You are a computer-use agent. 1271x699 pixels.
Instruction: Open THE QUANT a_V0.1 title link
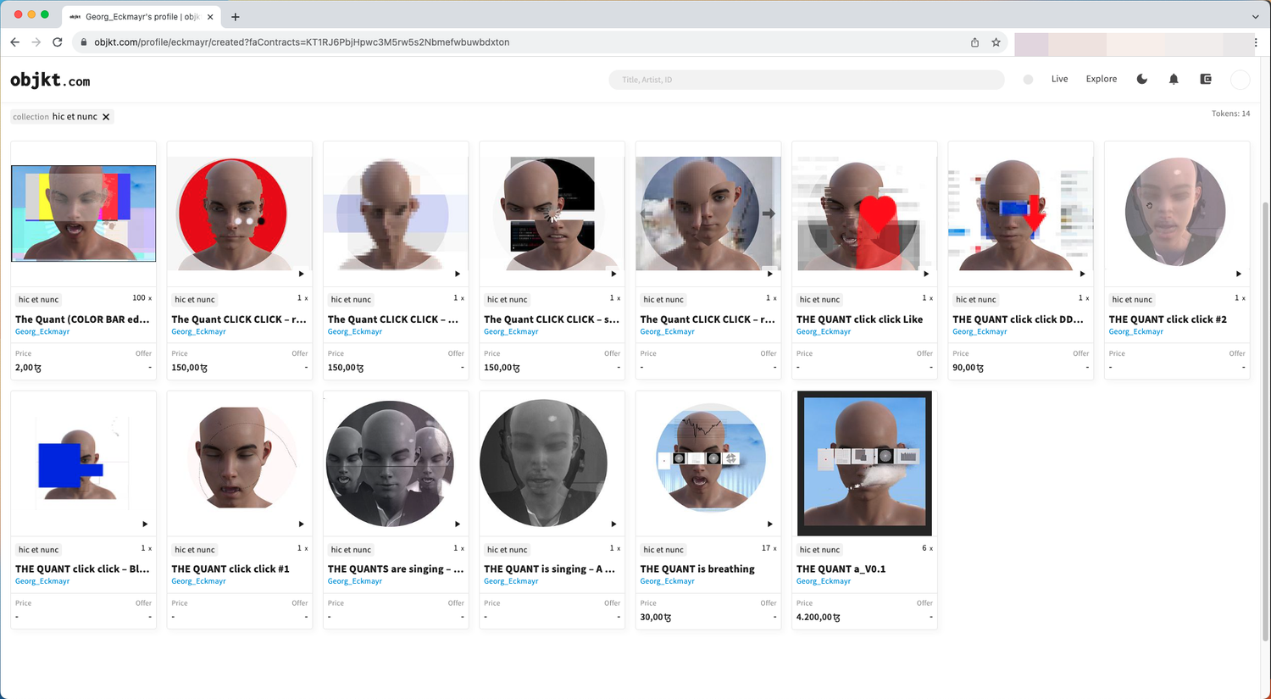pyautogui.click(x=841, y=569)
